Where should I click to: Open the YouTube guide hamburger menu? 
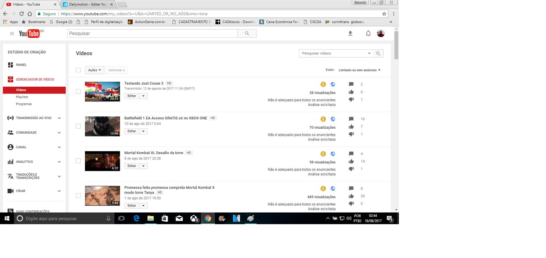click(x=12, y=33)
